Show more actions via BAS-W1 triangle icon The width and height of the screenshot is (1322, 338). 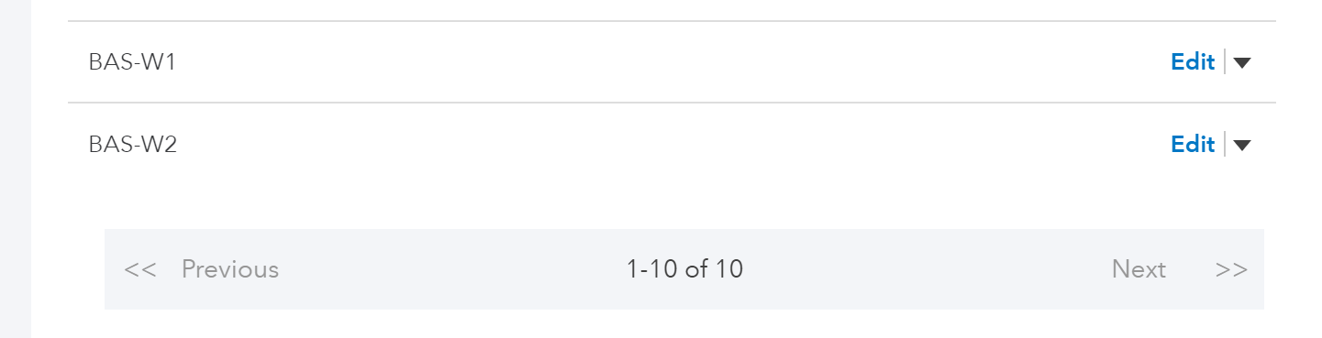point(1241,62)
